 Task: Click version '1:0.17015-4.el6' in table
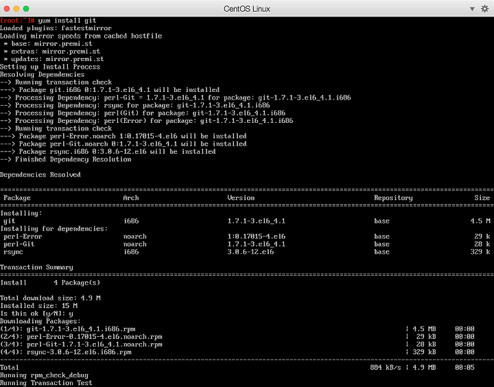[x=257, y=237]
